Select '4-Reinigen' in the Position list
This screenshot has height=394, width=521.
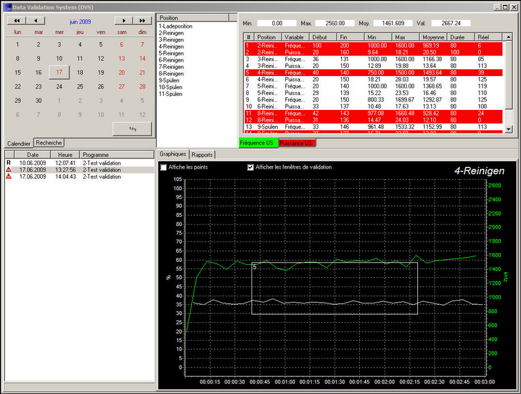171,46
